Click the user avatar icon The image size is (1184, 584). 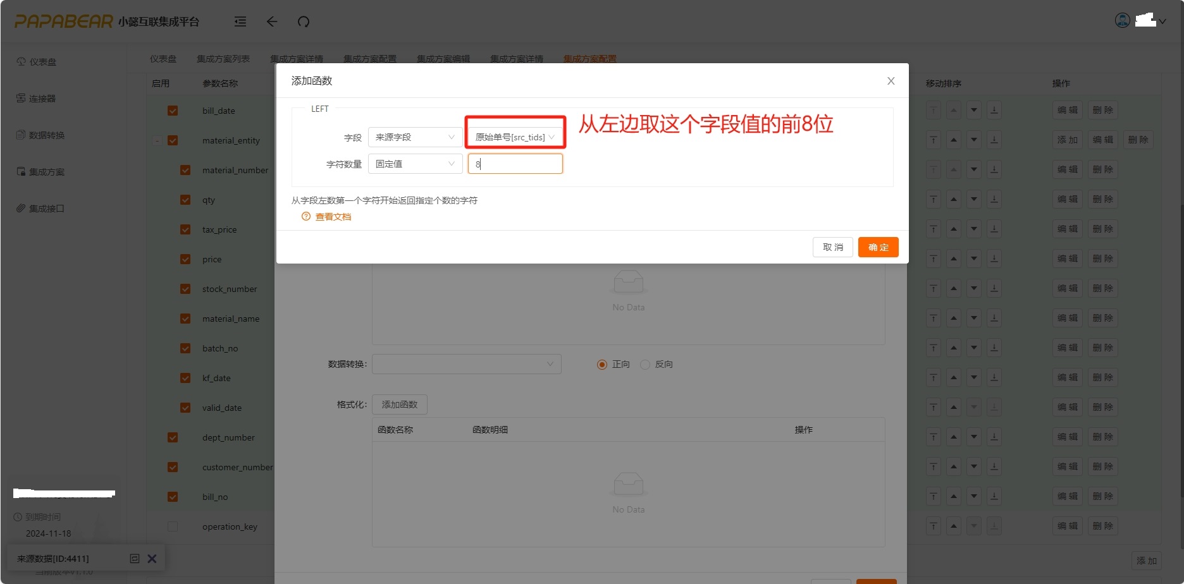click(x=1122, y=20)
